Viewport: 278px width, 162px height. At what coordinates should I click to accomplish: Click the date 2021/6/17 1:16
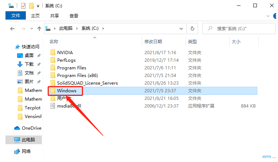[160, 53]
